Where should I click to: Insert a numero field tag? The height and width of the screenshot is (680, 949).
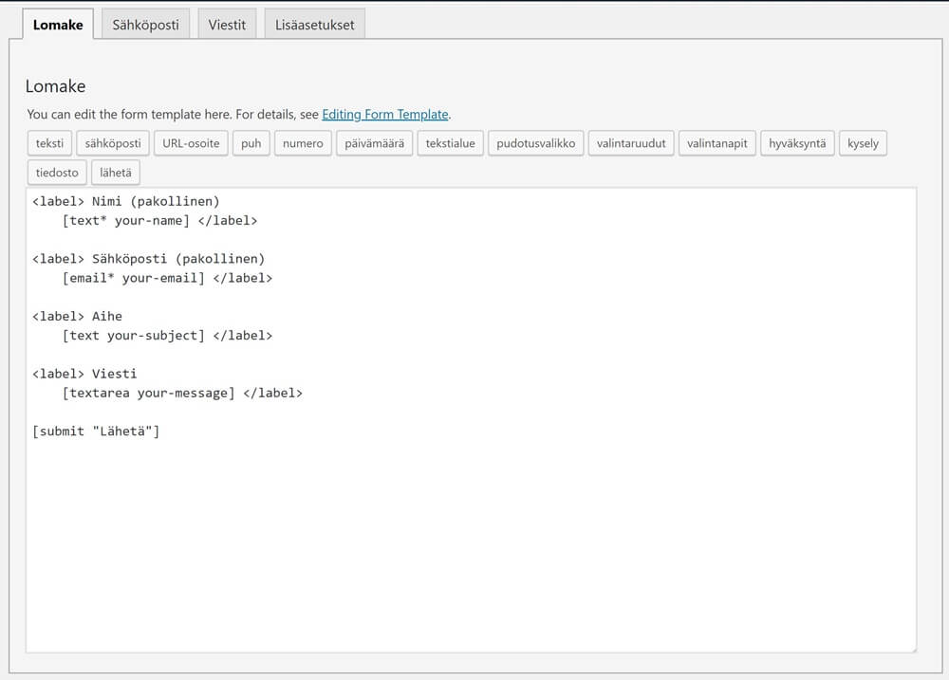[x=303, y=144]
